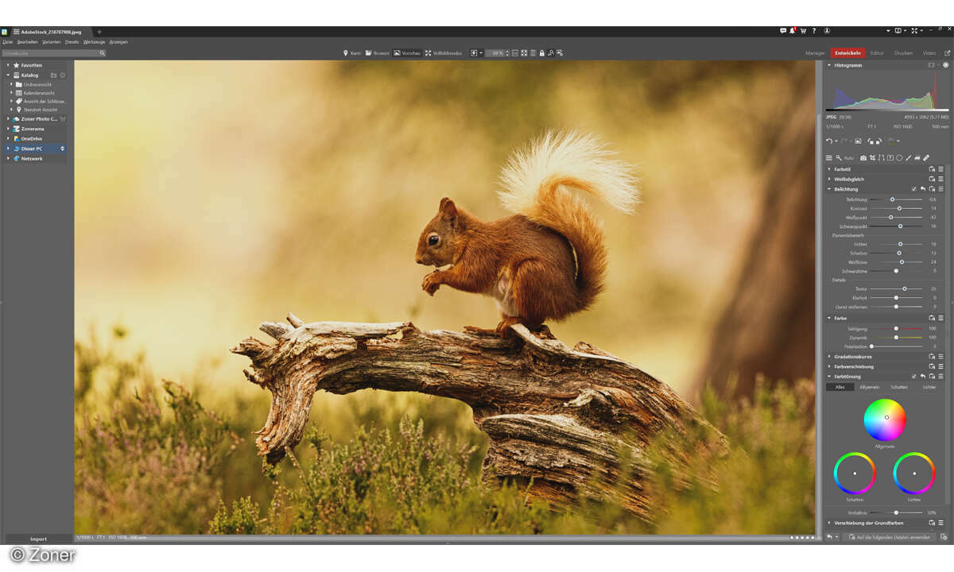Click the new tab plus button
Screen dimensions: 954x572
point(99,32)
